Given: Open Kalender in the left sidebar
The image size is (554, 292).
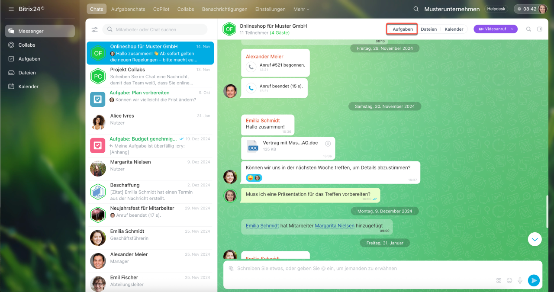Looking at the screenshot, I should (28, 87).
